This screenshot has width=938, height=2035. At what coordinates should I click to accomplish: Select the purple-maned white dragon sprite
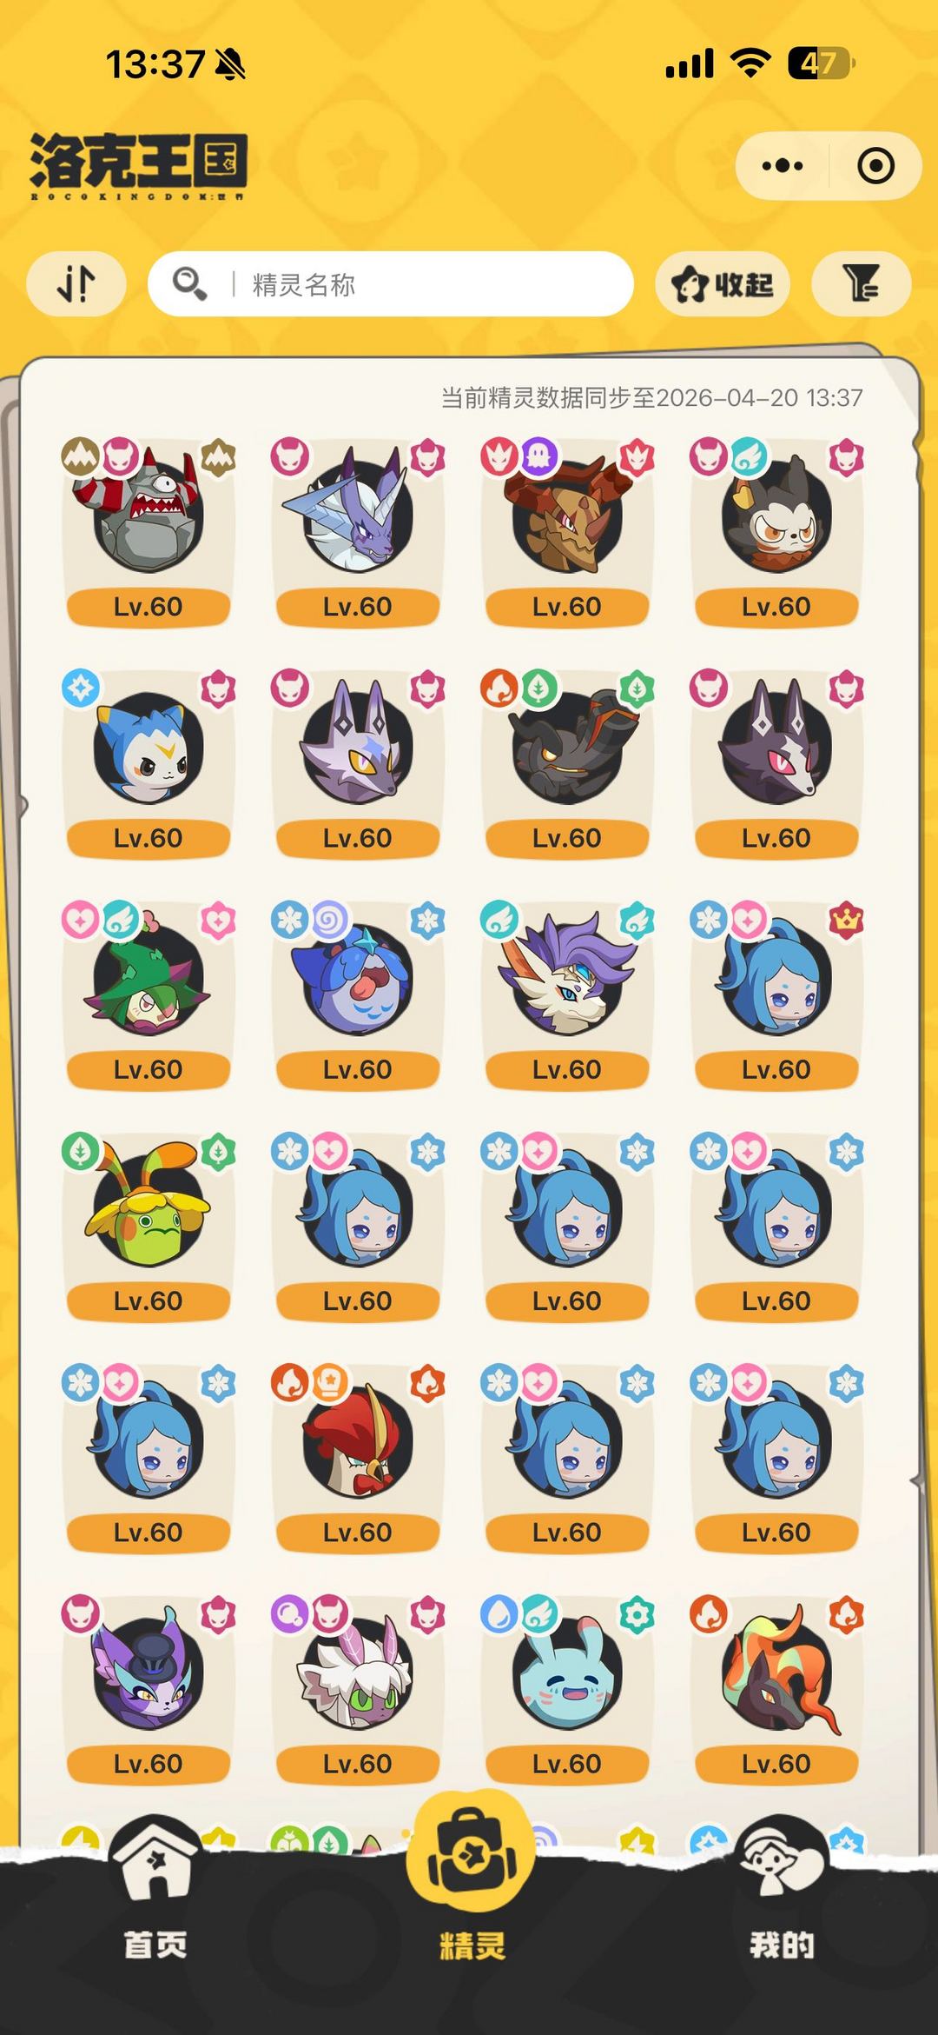coord(566,994)
